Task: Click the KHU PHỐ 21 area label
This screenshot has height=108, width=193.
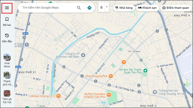Action: point(27,72)
